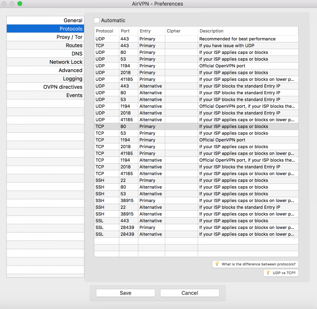Select the SSL port 28439 Alternative row
This screenshot has width=317, height=309.
click(196, 234)
